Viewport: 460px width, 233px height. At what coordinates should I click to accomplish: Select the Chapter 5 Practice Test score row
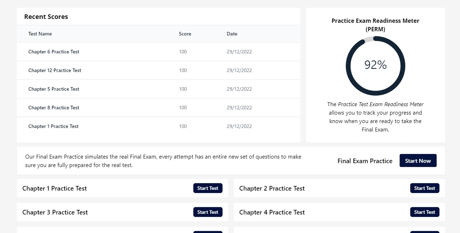(54, 89)
